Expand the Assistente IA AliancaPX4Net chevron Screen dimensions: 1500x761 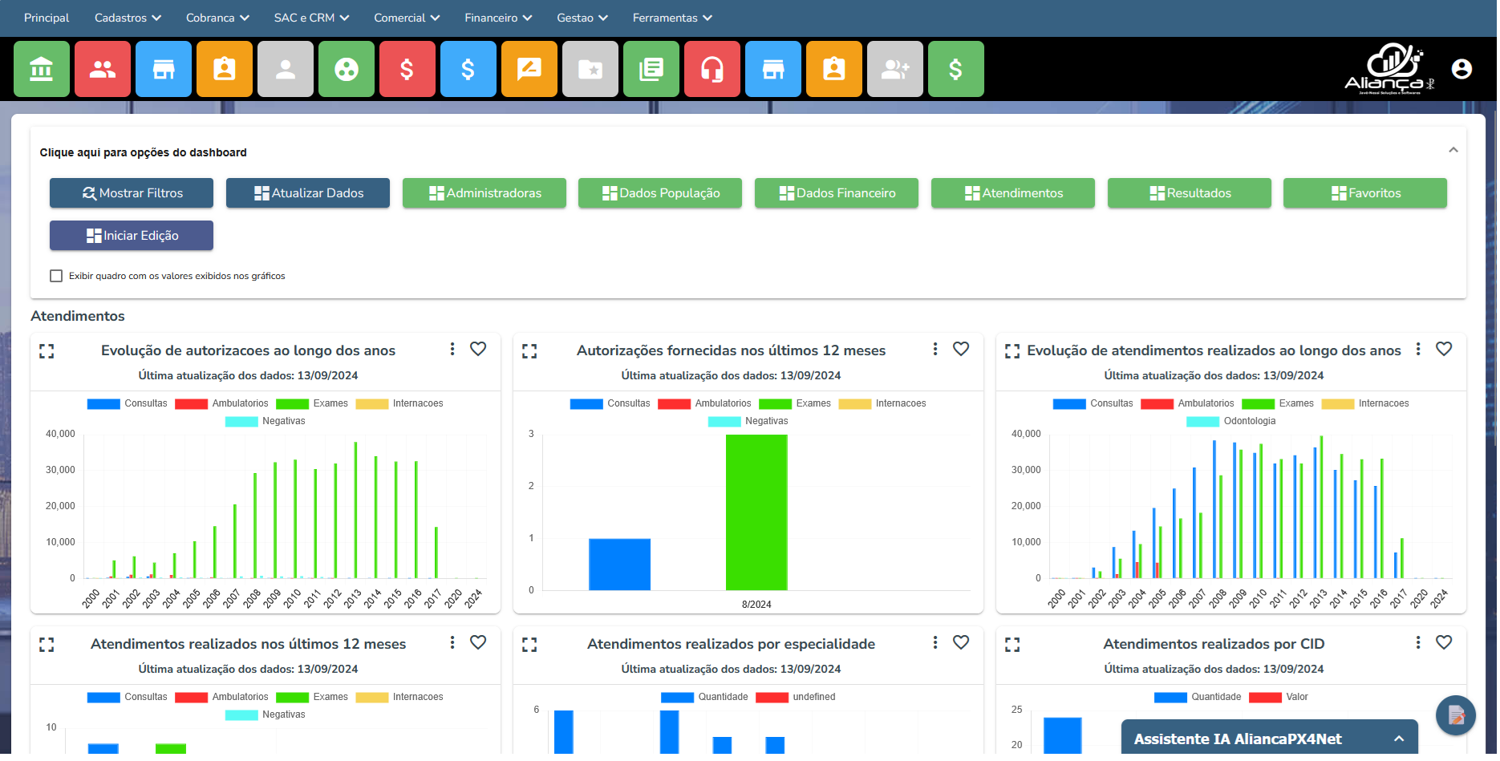coord(1399,739)
